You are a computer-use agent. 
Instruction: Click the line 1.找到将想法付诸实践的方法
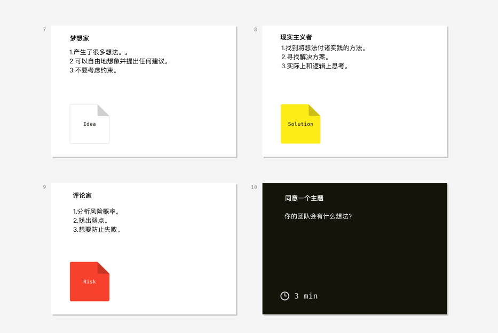click(x=324, y=48)
